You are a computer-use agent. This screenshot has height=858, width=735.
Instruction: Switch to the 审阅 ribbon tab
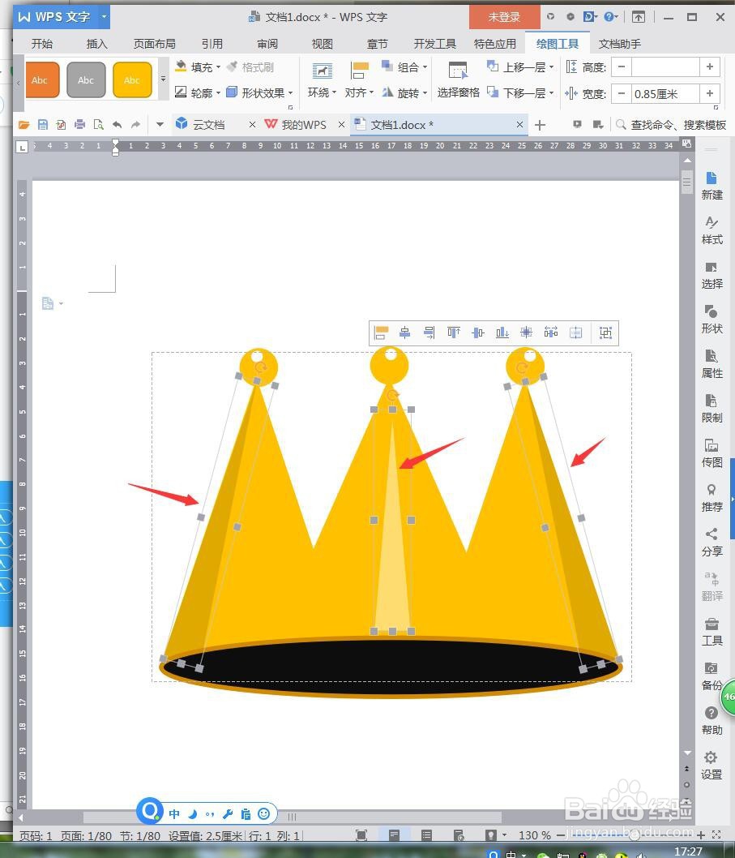267,44
